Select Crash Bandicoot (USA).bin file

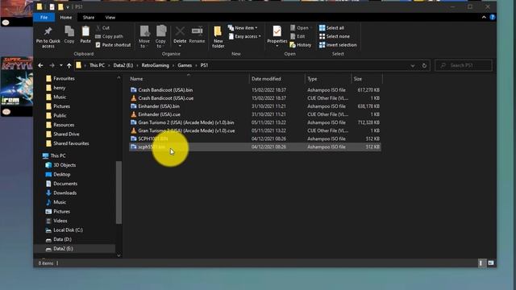(255, 90)
